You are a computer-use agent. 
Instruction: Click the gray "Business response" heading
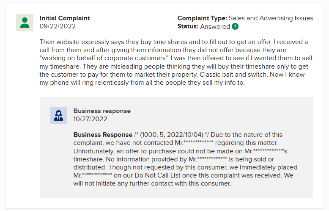click(x=102, y=111)
